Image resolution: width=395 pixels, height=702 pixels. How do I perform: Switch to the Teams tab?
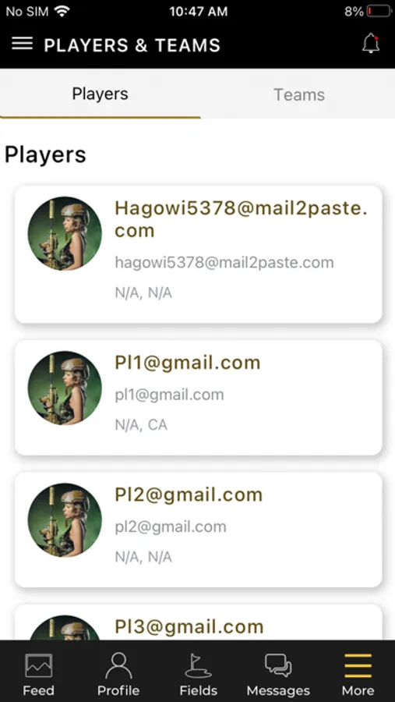point(299,94)
